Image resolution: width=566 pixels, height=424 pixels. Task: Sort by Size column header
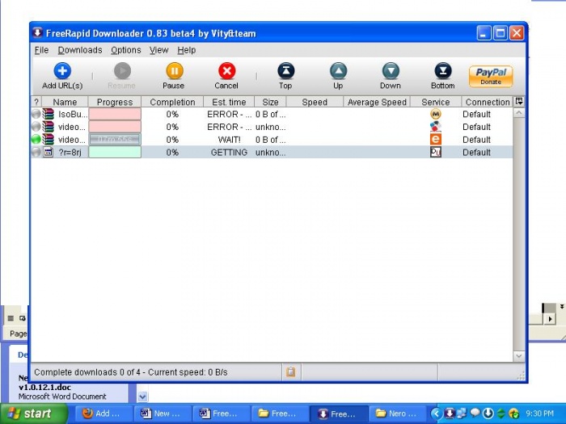click(x=270, y=102)
